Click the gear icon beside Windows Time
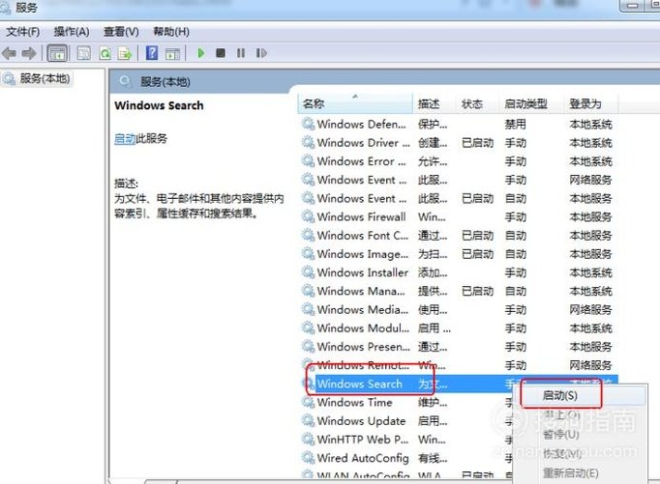The height and width of the screenshot is (484, 660). 308,402
